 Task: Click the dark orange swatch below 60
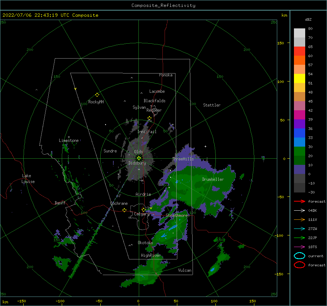[299, 60]
